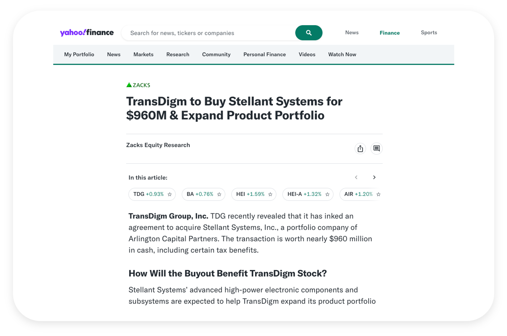The width and height of the screenshot is (507, 336).
Task: Click the Yahoo Finance logo
Action: click(x=87, y=33)
